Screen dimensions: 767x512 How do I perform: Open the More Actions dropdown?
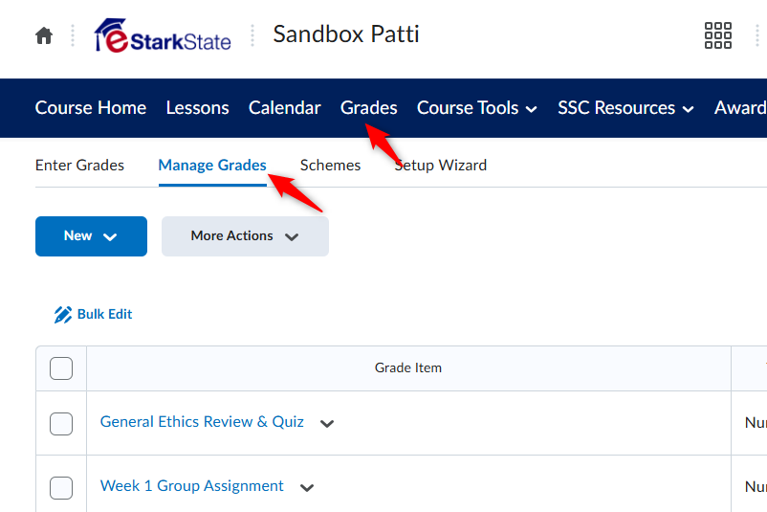(245, 236)
